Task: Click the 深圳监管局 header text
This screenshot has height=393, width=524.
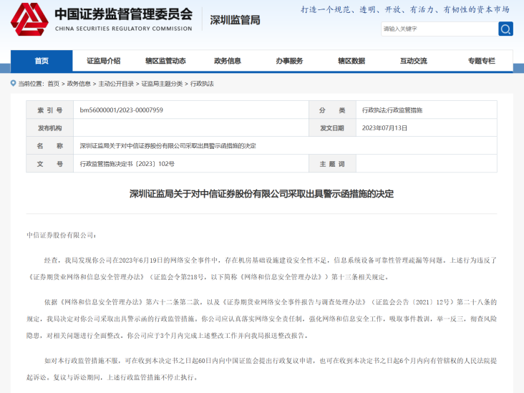Action: pyautogui.click(x=236, y=20)
